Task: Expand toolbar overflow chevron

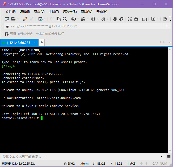Action: (170, 19)
